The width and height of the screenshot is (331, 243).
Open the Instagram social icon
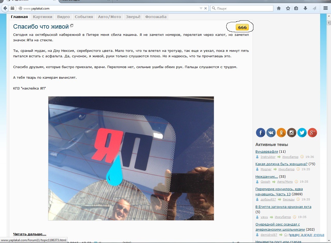point(292,133)
